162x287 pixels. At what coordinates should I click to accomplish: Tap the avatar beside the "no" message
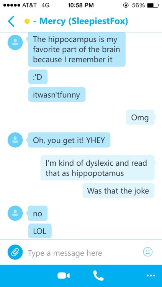click(x=15, y=213)
